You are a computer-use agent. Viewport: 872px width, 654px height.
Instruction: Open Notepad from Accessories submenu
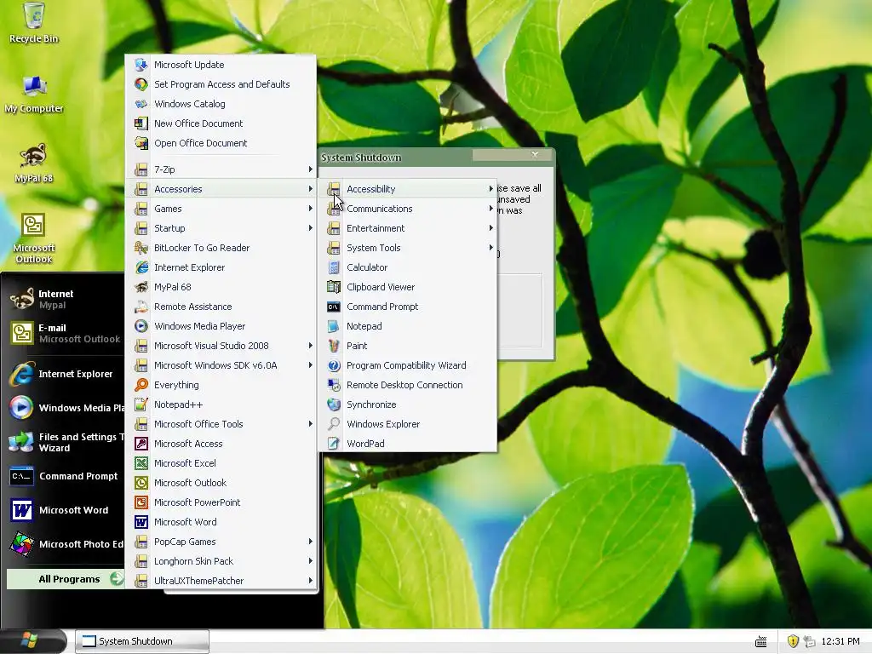(x=408, y=326)
